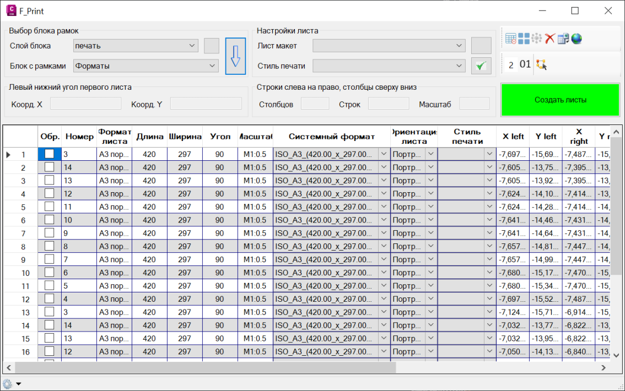Click the blue four-squares grid icon
Screen dimensions: 625x391
click(x=524, y=39)
